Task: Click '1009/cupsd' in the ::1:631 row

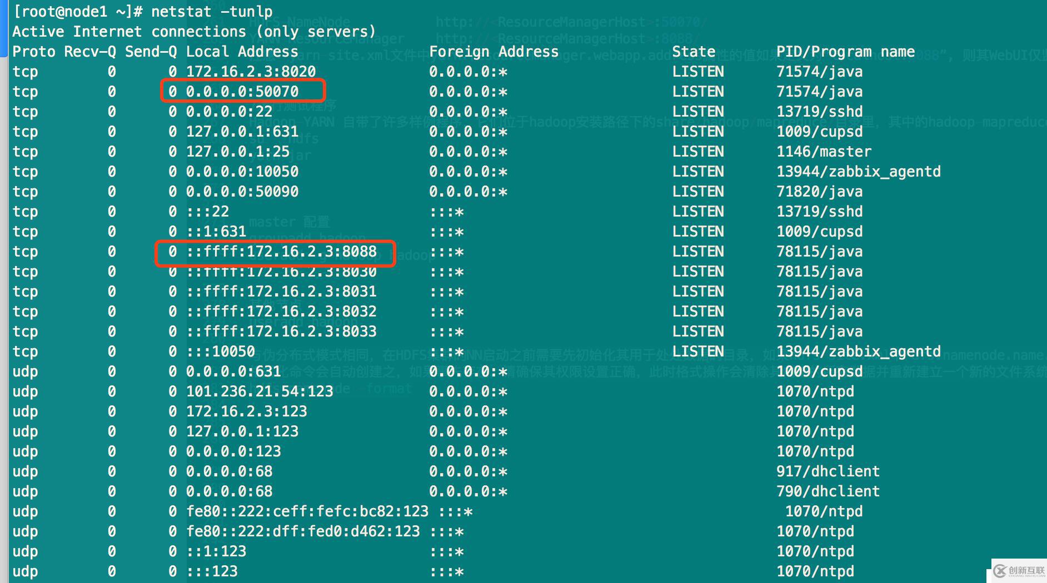Action: [820, 232]
